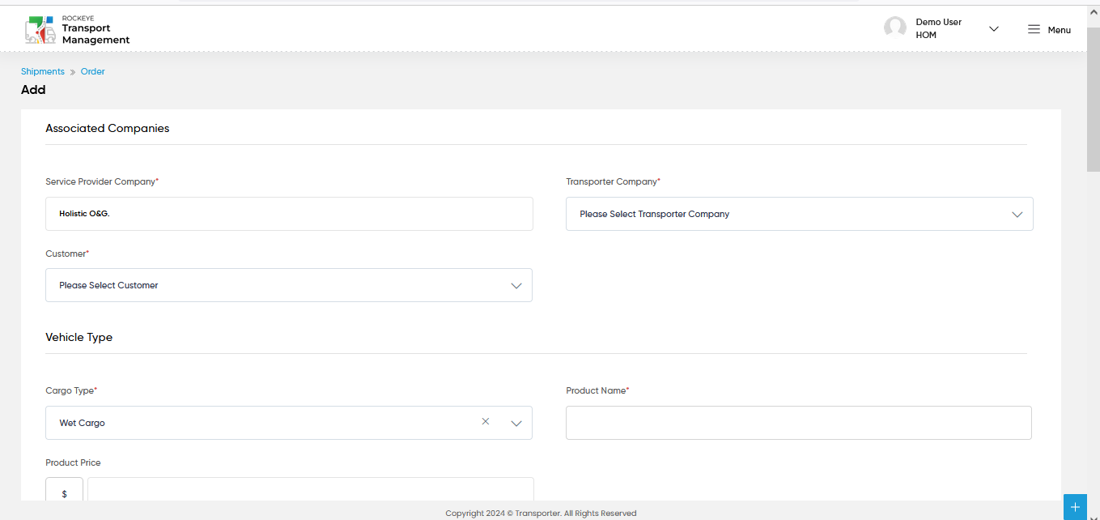The image size is (1100, 520).
Task: Click the blue plus button at bottom right
Action: tap(1075, 507)
